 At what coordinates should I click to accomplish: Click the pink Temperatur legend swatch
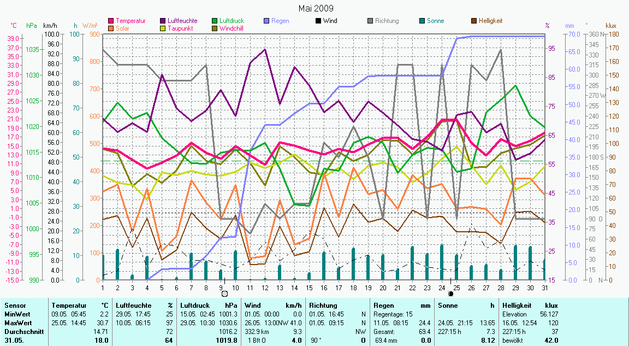111,21
